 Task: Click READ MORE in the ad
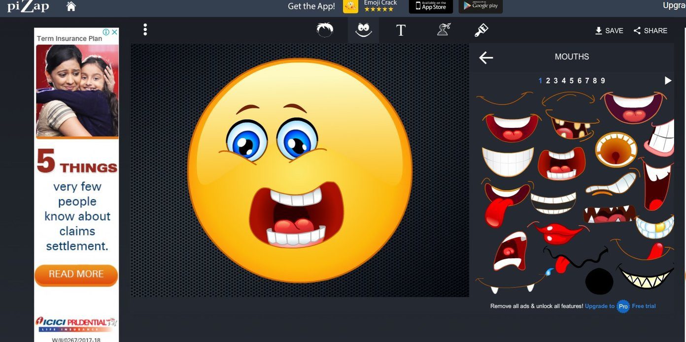coord(76,275)
